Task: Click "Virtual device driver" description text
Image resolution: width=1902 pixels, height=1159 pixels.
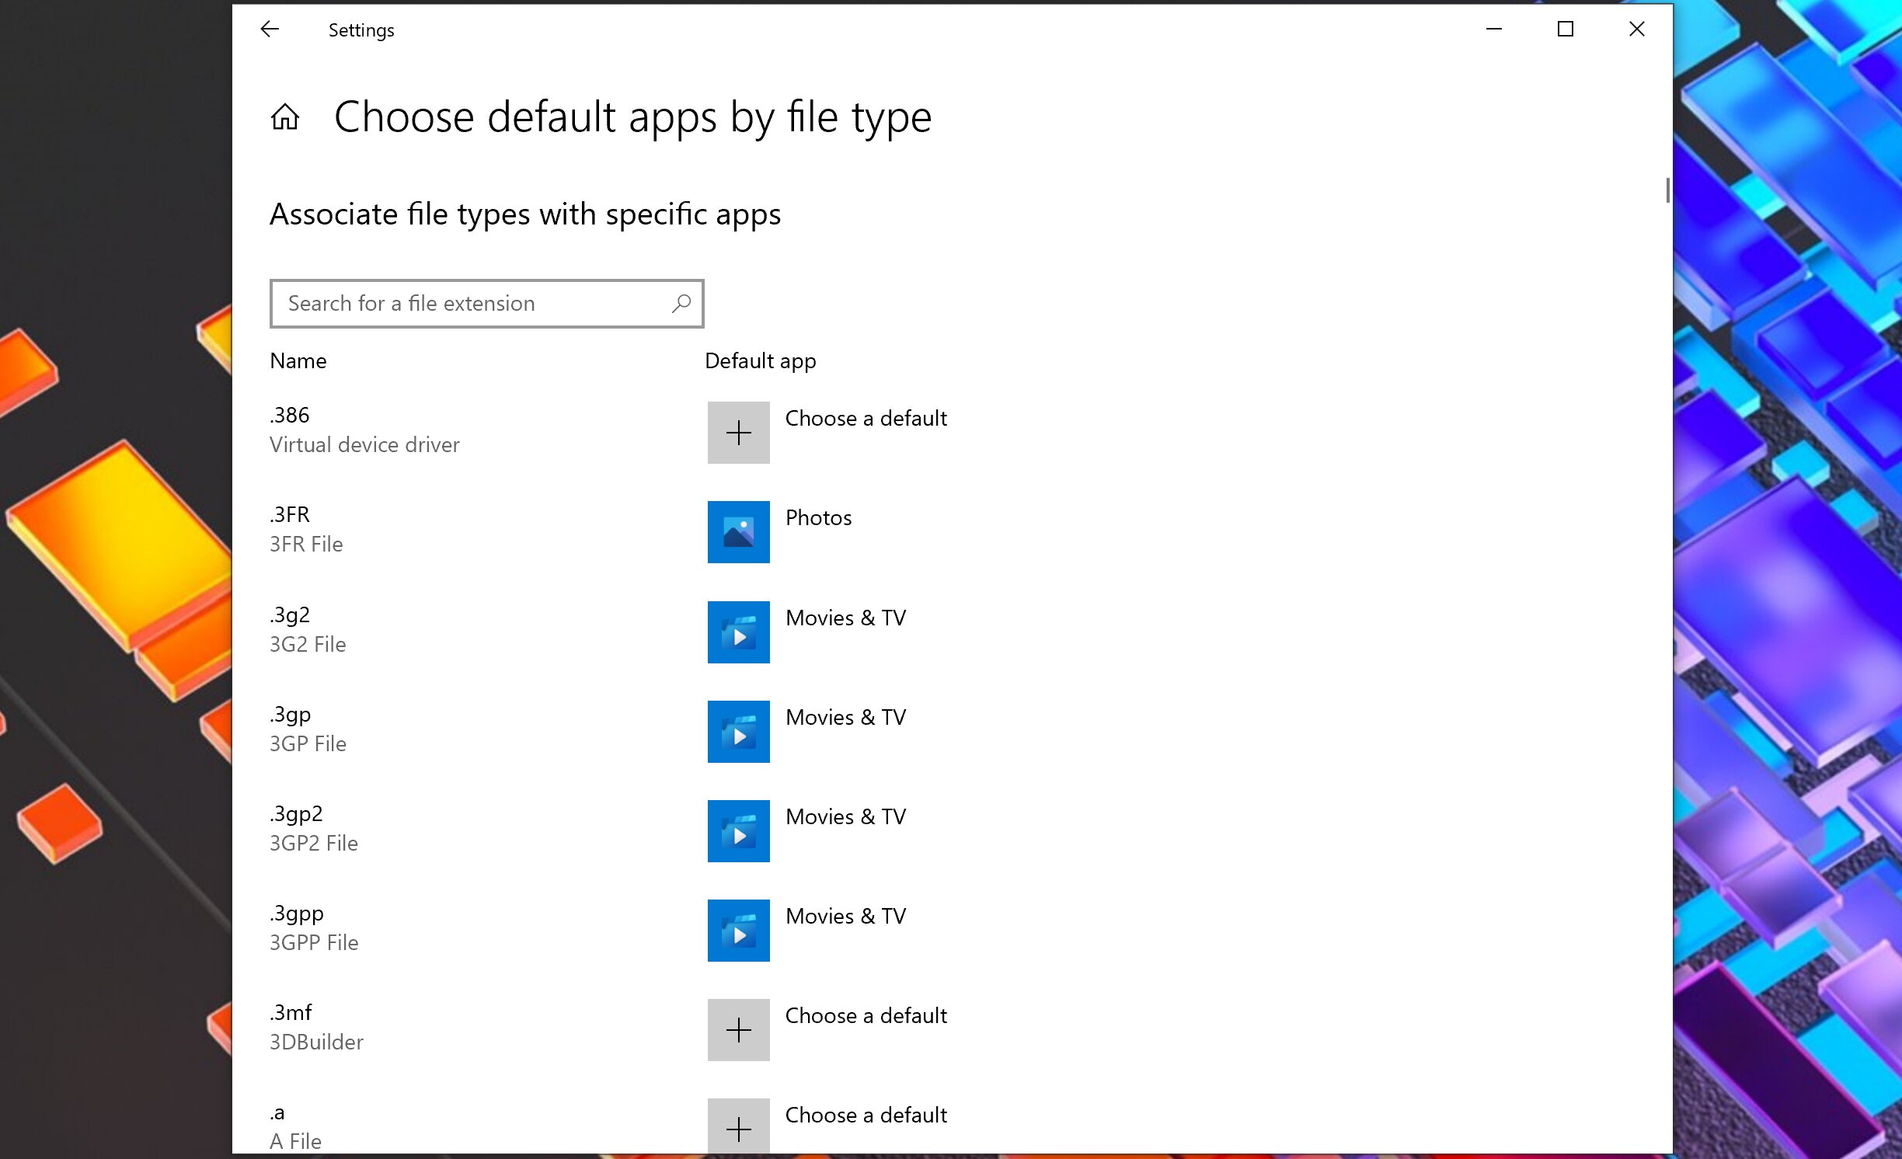Action: 364,444
